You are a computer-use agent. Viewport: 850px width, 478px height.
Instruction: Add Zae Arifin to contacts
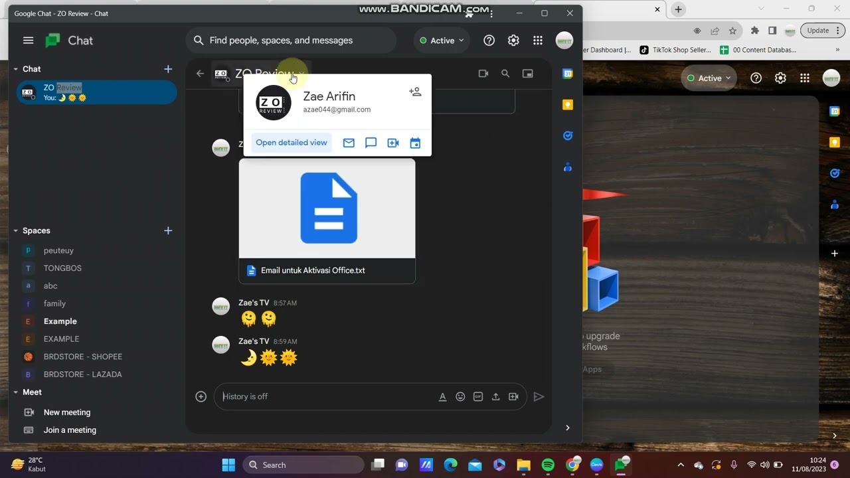point(415,92)
